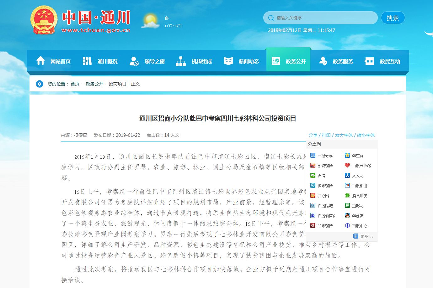This screenshot has width=433, height=288.
Task: Click the QQ空间 star icon
Action: click(347, 156)
